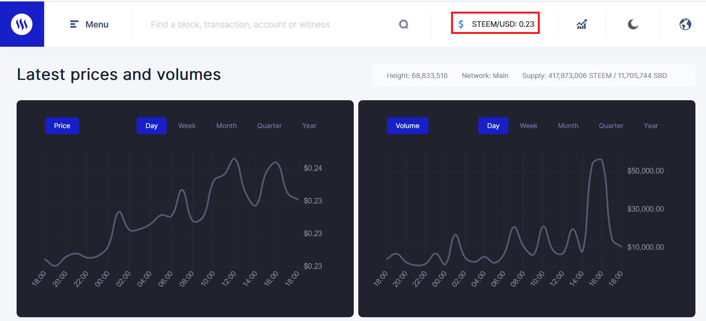Toggle dark mode with moon icon

point(633,24)
